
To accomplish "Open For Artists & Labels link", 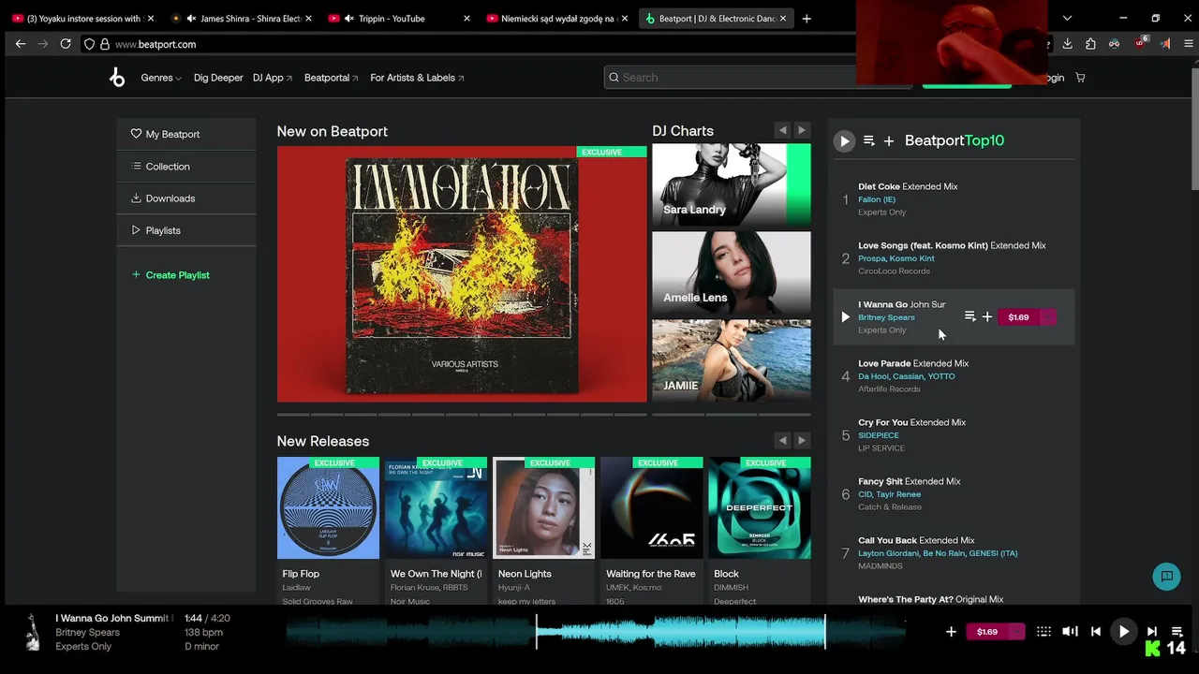I will 417,78.
